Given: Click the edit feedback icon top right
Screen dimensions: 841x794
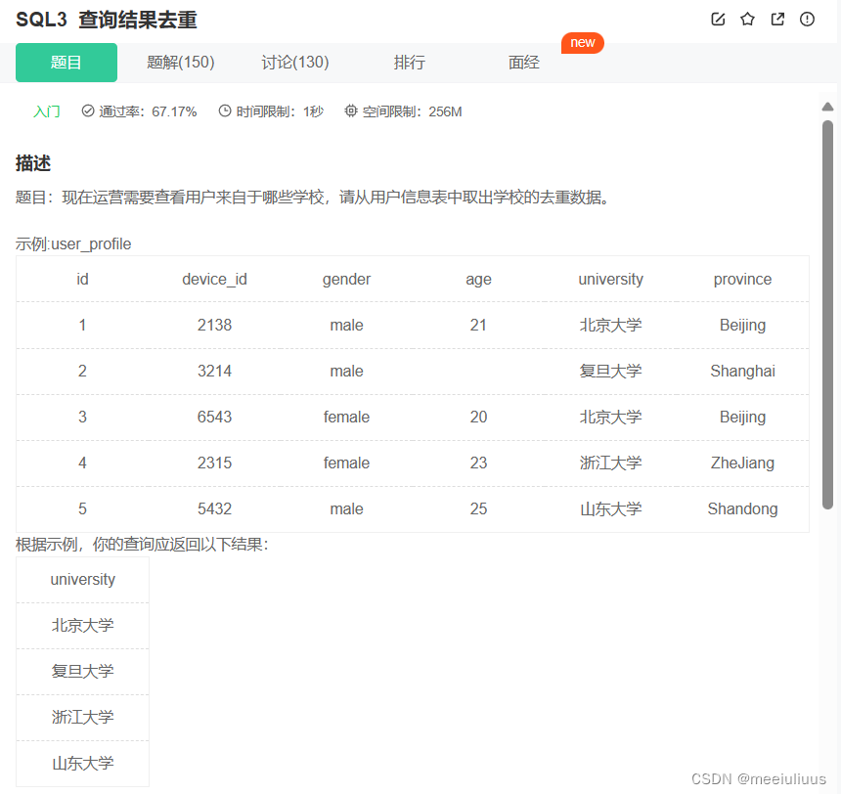Looking at the screenshot, I should point(718,19).
